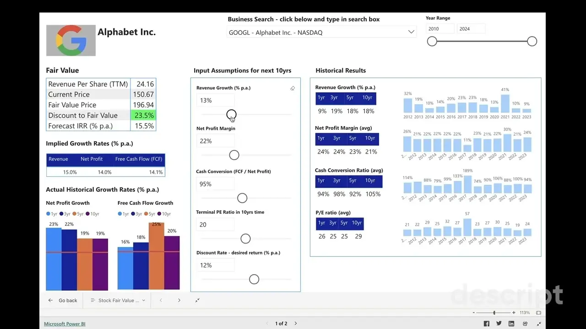Click the Discount Rate slider handle
Viewport: 586px width, 329px height.
coord(254,279)
